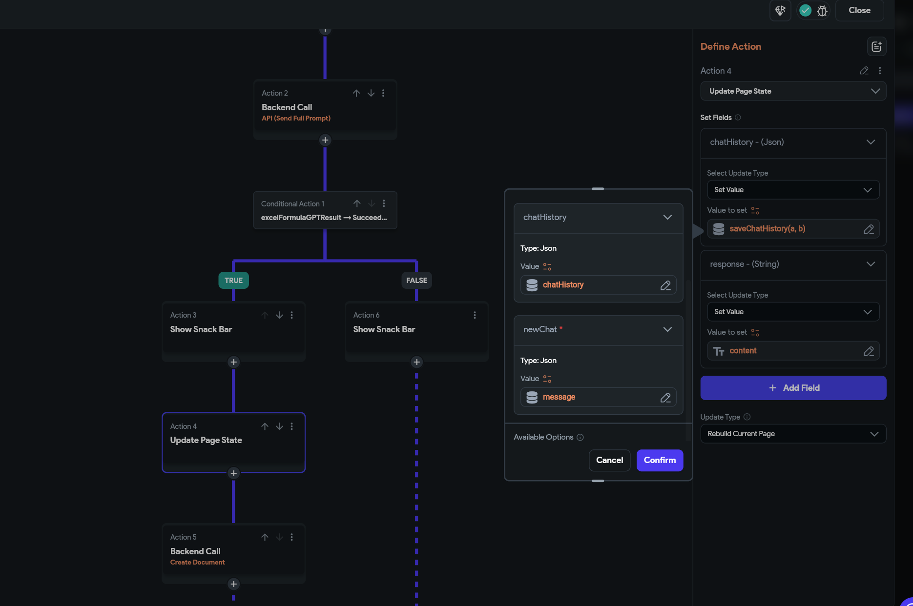Screen dimensions: 913x606
Task: Add action below Action 5 plus button
Action: click(233, 584)
